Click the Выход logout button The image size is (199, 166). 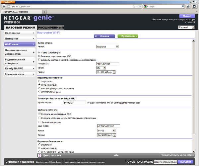pos(187,16)
